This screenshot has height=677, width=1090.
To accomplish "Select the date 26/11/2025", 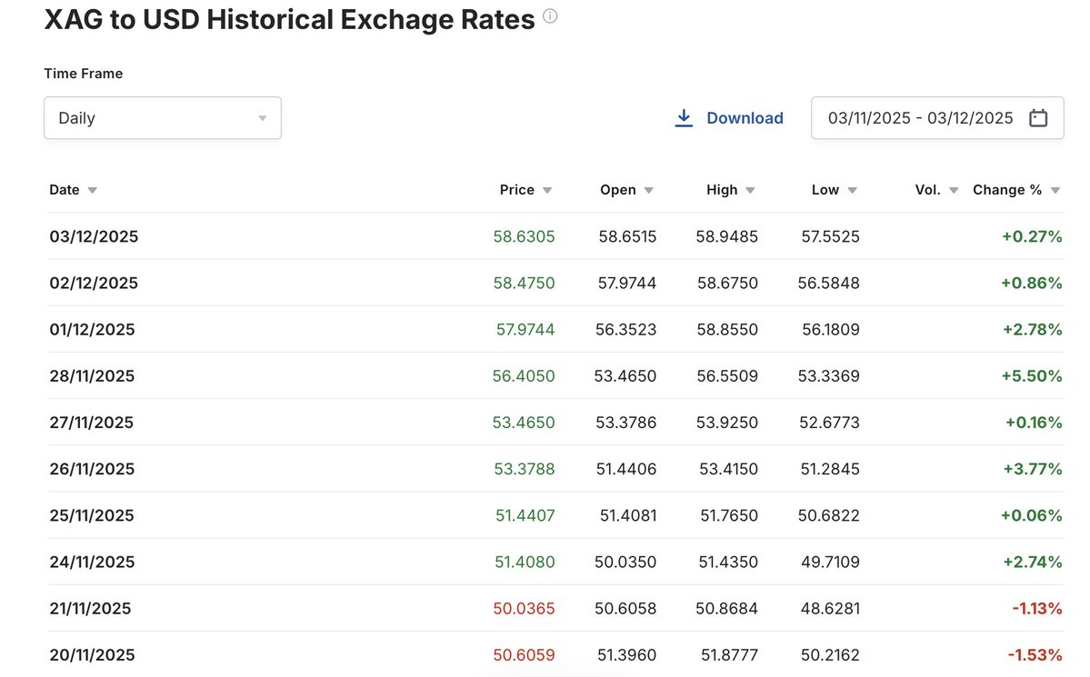I will pos(92,469).
